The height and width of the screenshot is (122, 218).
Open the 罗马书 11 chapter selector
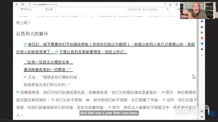click(x=26, y=10)
